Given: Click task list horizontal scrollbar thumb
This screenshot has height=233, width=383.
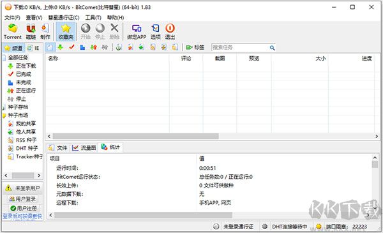Looking at the screenshot, I should click(x=135, y=136).
